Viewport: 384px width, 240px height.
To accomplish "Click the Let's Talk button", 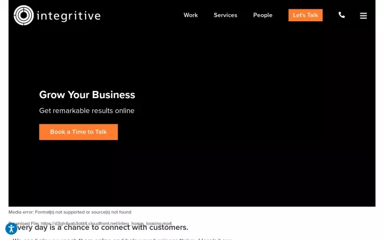I will 305,15.
